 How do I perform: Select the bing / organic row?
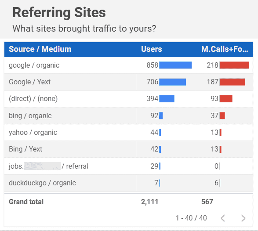pos(128,115)
